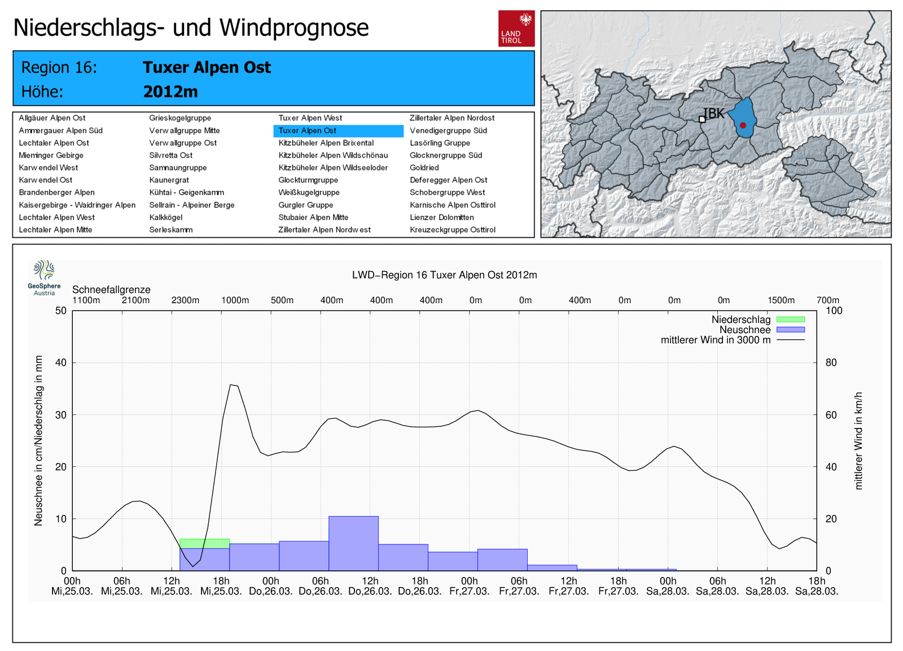Click the tallest Neuschnee bar in chart
Viewport: 903px width, 651px height.
point(353,543)
